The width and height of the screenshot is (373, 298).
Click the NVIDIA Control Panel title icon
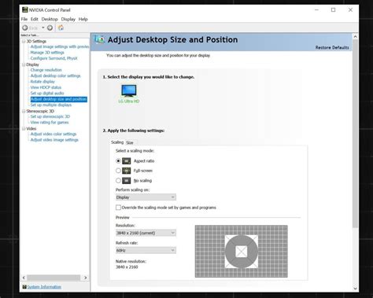coord(25,10)
